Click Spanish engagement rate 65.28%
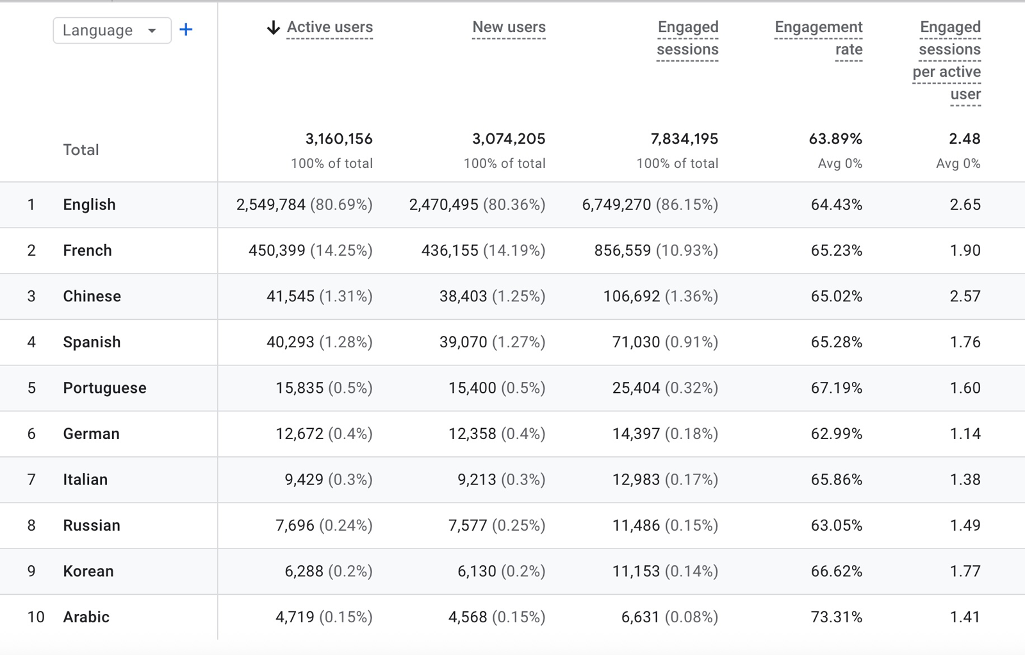 [837, 342]
